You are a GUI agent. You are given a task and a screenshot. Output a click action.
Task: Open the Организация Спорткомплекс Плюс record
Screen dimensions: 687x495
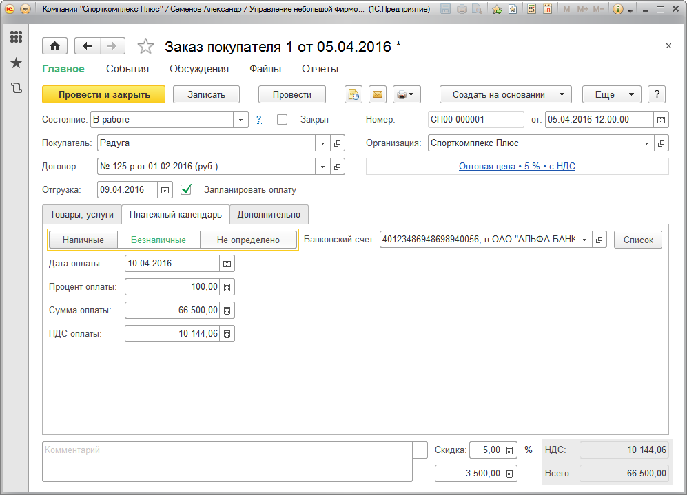pos(661,143)
